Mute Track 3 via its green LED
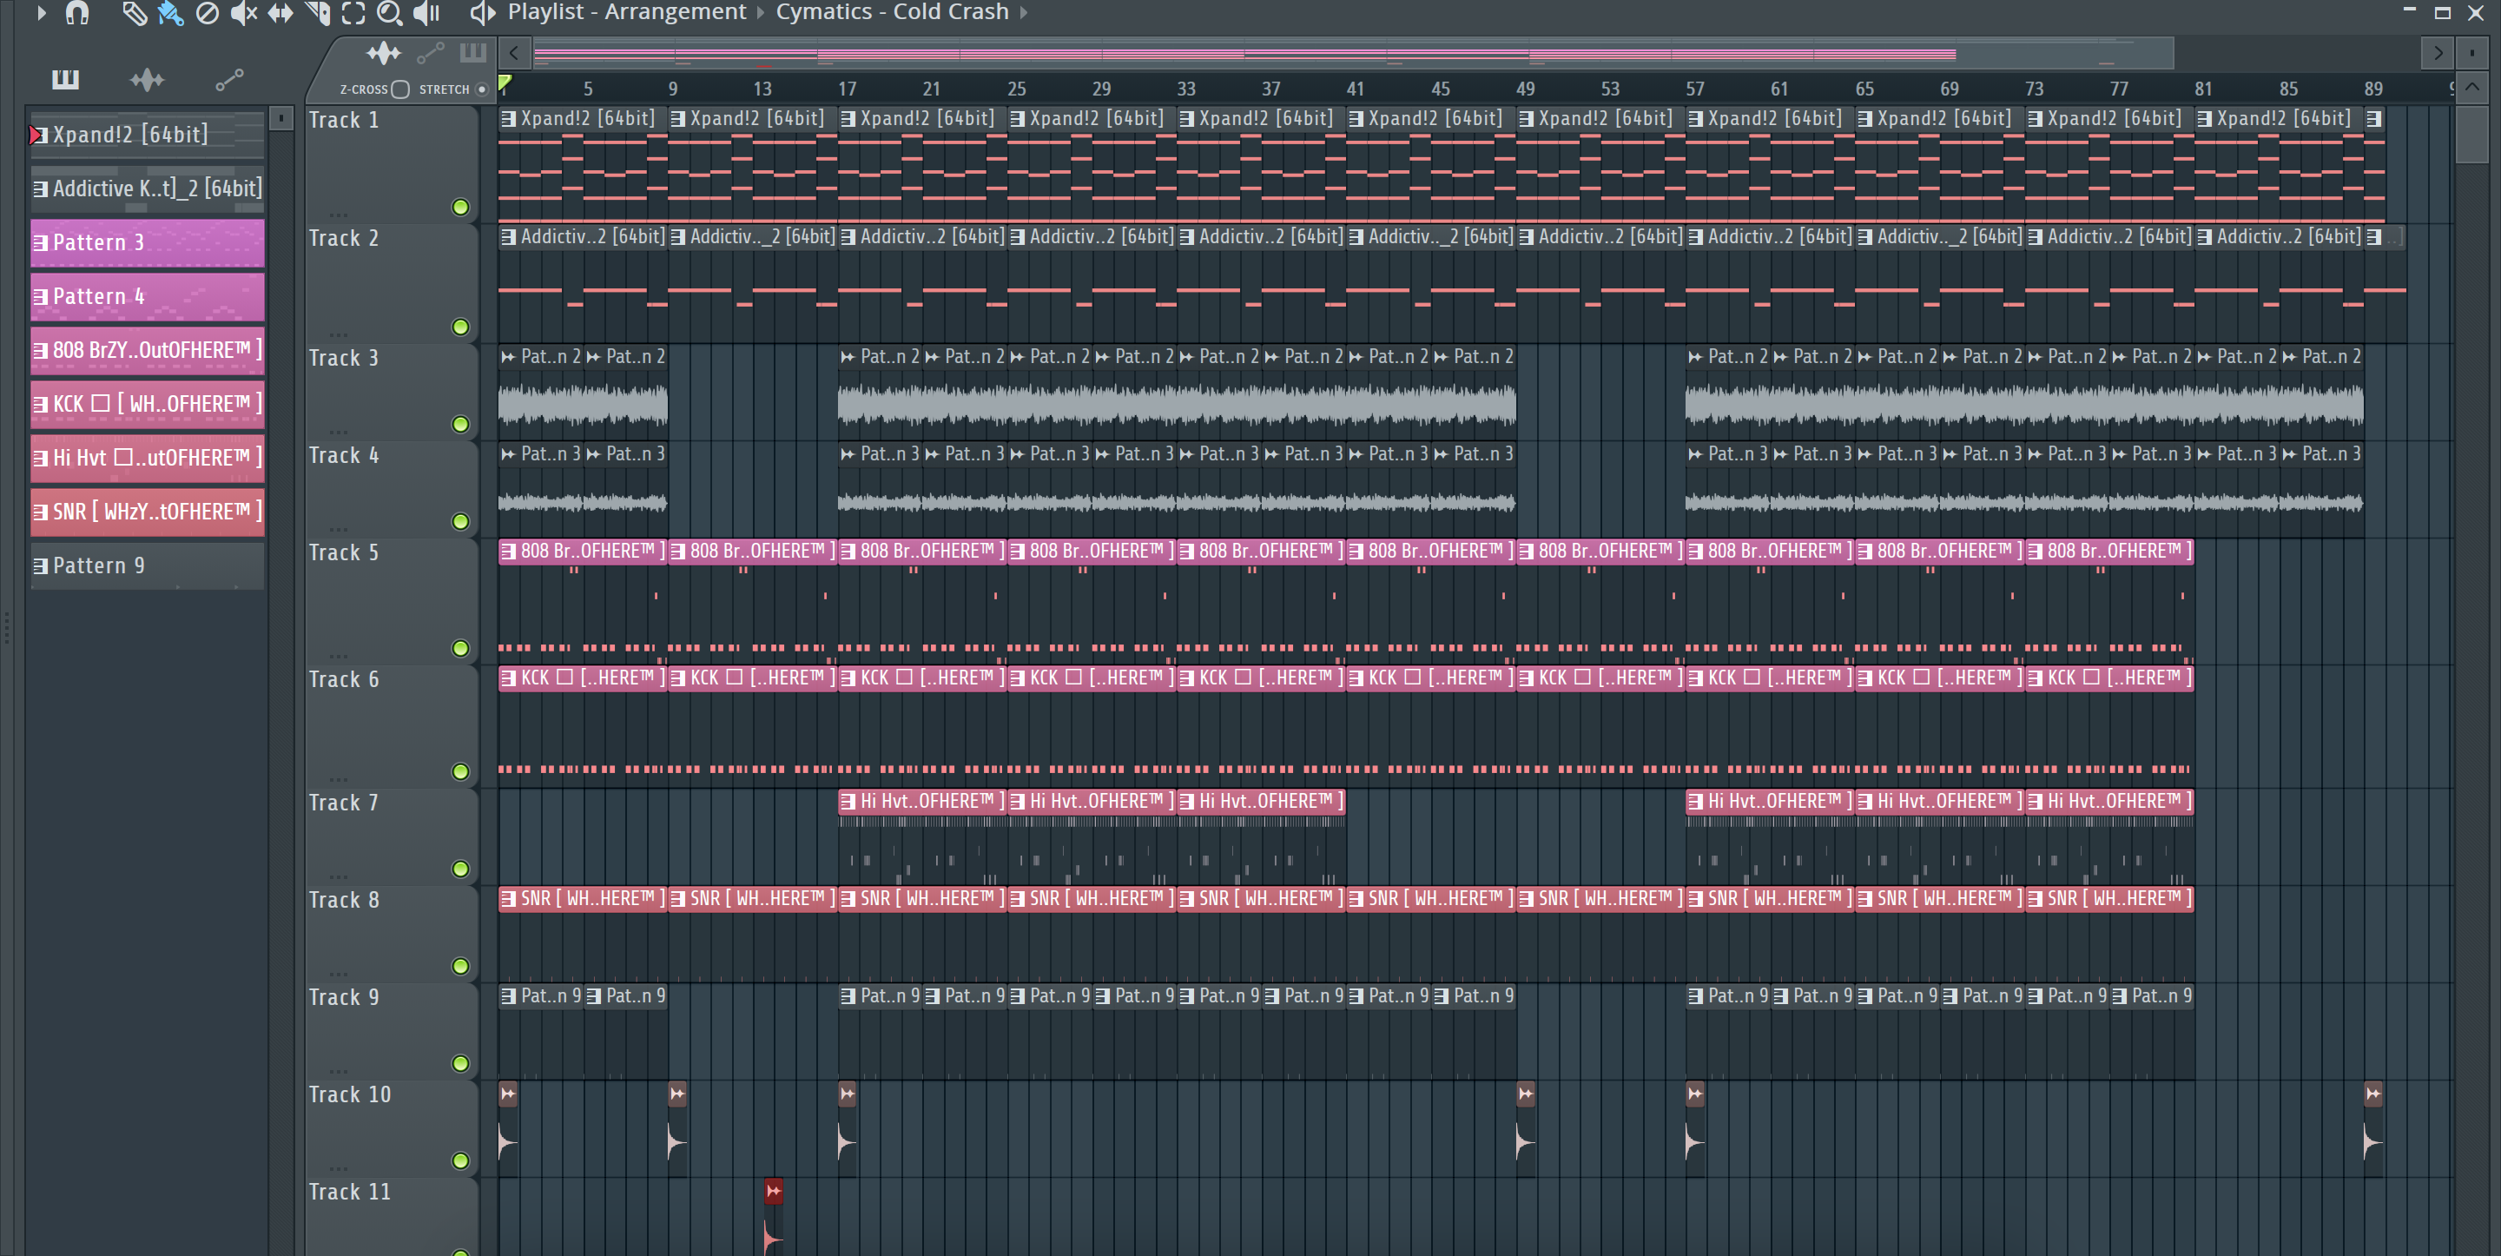Viewport: 2501px width, 1256px height. click(x=460, y=425)
